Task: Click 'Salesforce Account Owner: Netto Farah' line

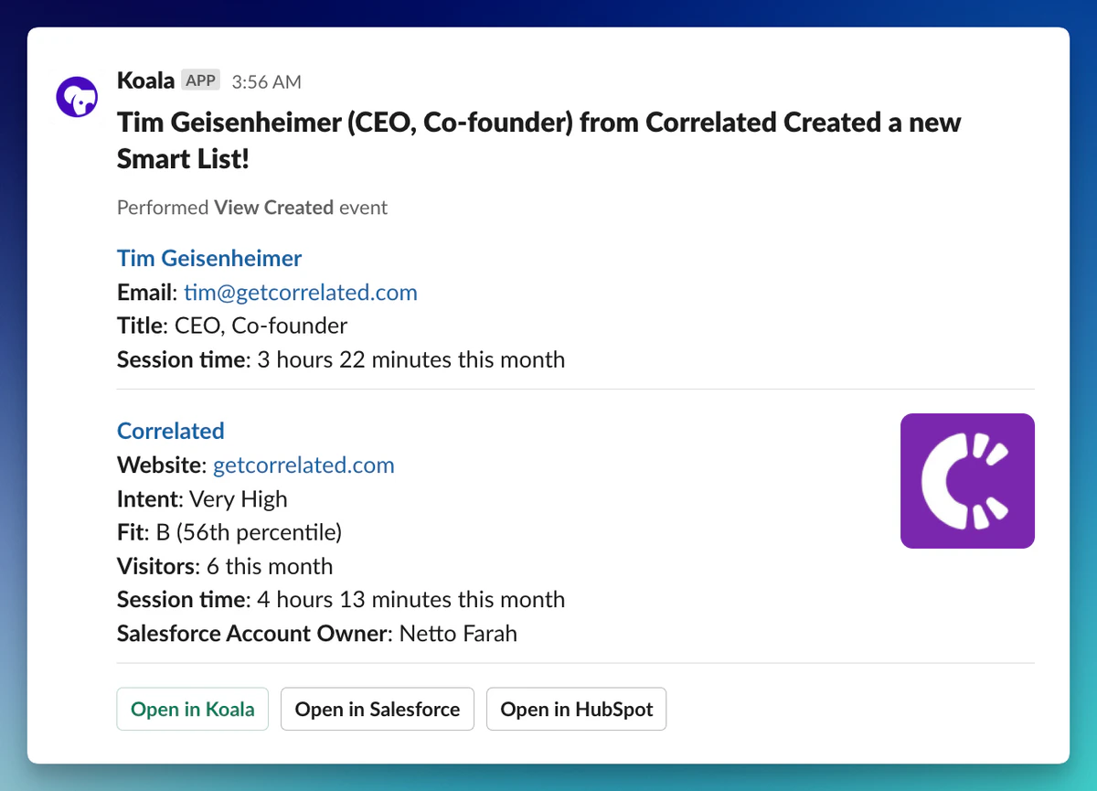Action: click(x=317, y=633)
